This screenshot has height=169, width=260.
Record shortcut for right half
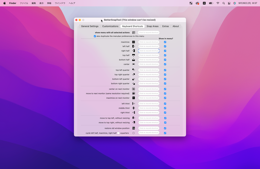coord(149,51)
